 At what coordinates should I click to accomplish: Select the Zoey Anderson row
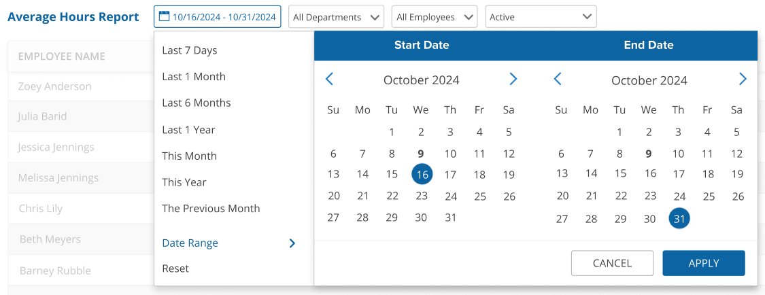point(80,86)
